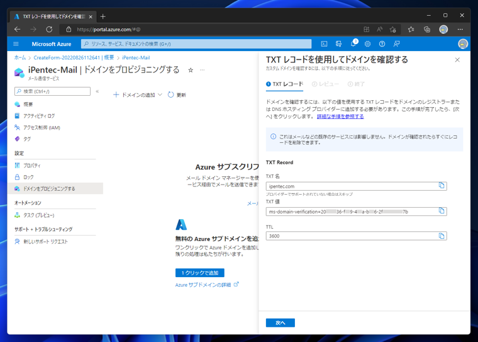Screen dimensions: 478x342
Task: Focus the sidebar 検索 (Ctrl+/) box
Action: (52, 91)
